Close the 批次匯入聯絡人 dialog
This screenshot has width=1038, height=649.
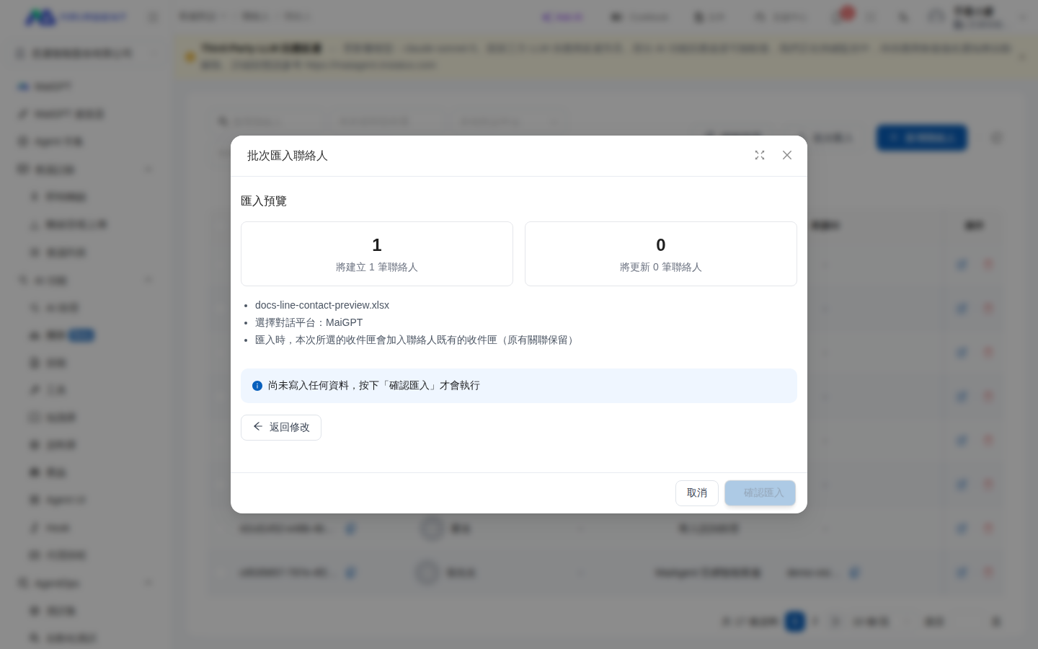coord(787,155)
